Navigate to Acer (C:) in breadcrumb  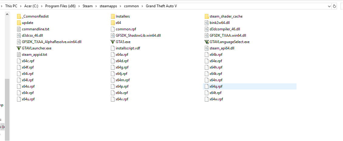31,6
